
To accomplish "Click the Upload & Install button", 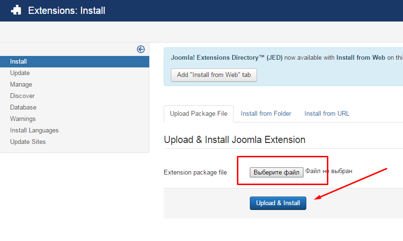I will click(x=278, y=203).
